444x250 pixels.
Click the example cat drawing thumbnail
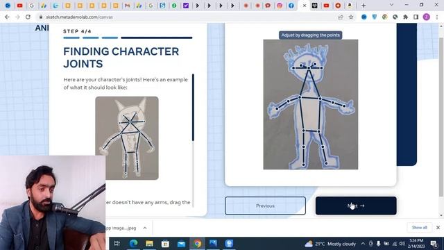coord(127,138)
